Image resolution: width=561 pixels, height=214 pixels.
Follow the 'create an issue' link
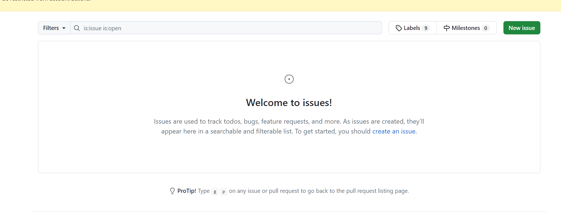pos(394,131)
